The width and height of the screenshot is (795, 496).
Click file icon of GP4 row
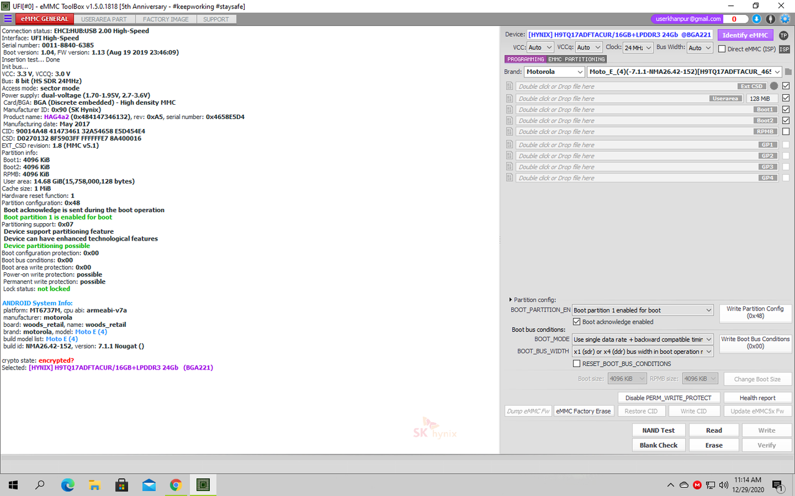509,179
